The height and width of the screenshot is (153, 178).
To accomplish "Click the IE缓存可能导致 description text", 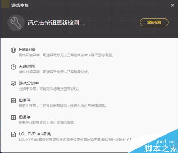I will (x=47, y=122).
